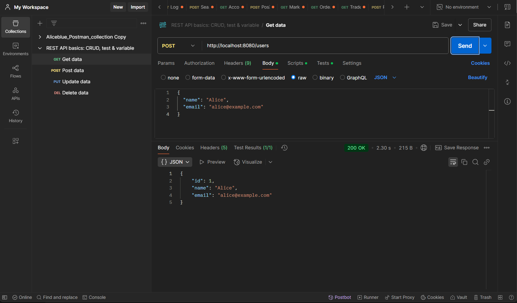Show response history clock icon

pos(284,148)
